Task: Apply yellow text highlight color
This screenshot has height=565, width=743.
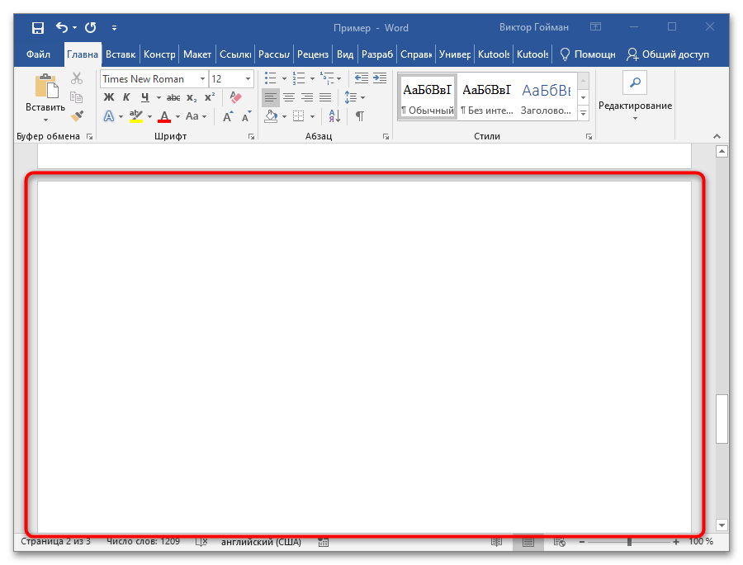Action: point(136,116)
